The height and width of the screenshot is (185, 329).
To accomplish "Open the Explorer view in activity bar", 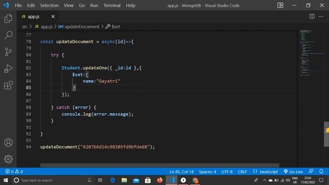I will (x=8, y=18).
